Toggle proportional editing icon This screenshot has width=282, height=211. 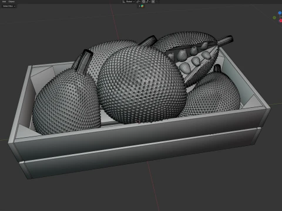153,2
